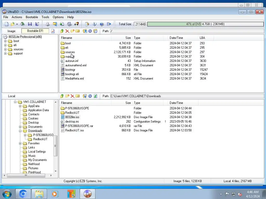Expand the AppData folder node

pyautogui.click(x=20, y=106)
